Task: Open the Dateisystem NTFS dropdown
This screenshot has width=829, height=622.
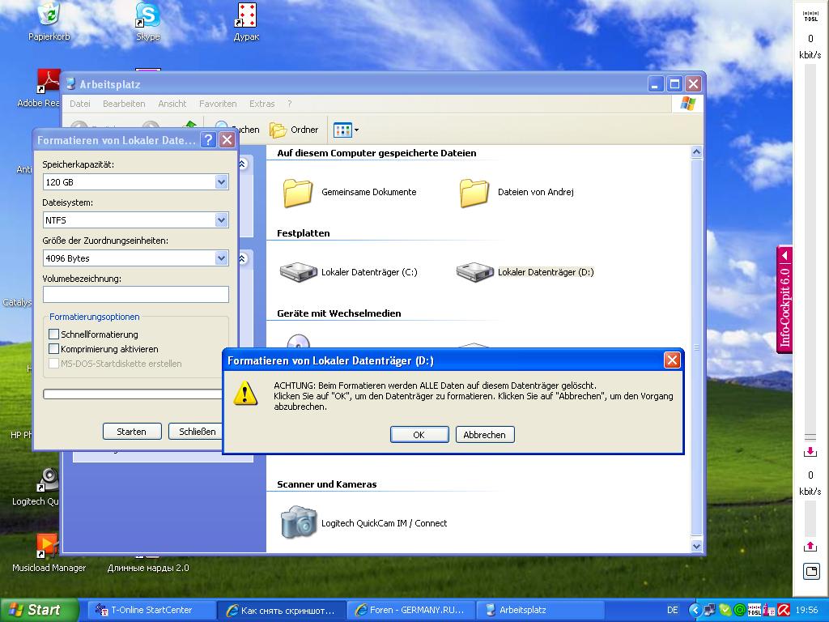Action: click(221, 220)
